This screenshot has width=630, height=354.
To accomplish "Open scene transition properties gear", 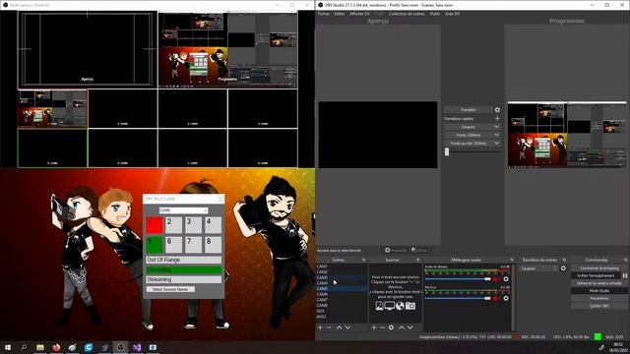I will pos(563,268).
